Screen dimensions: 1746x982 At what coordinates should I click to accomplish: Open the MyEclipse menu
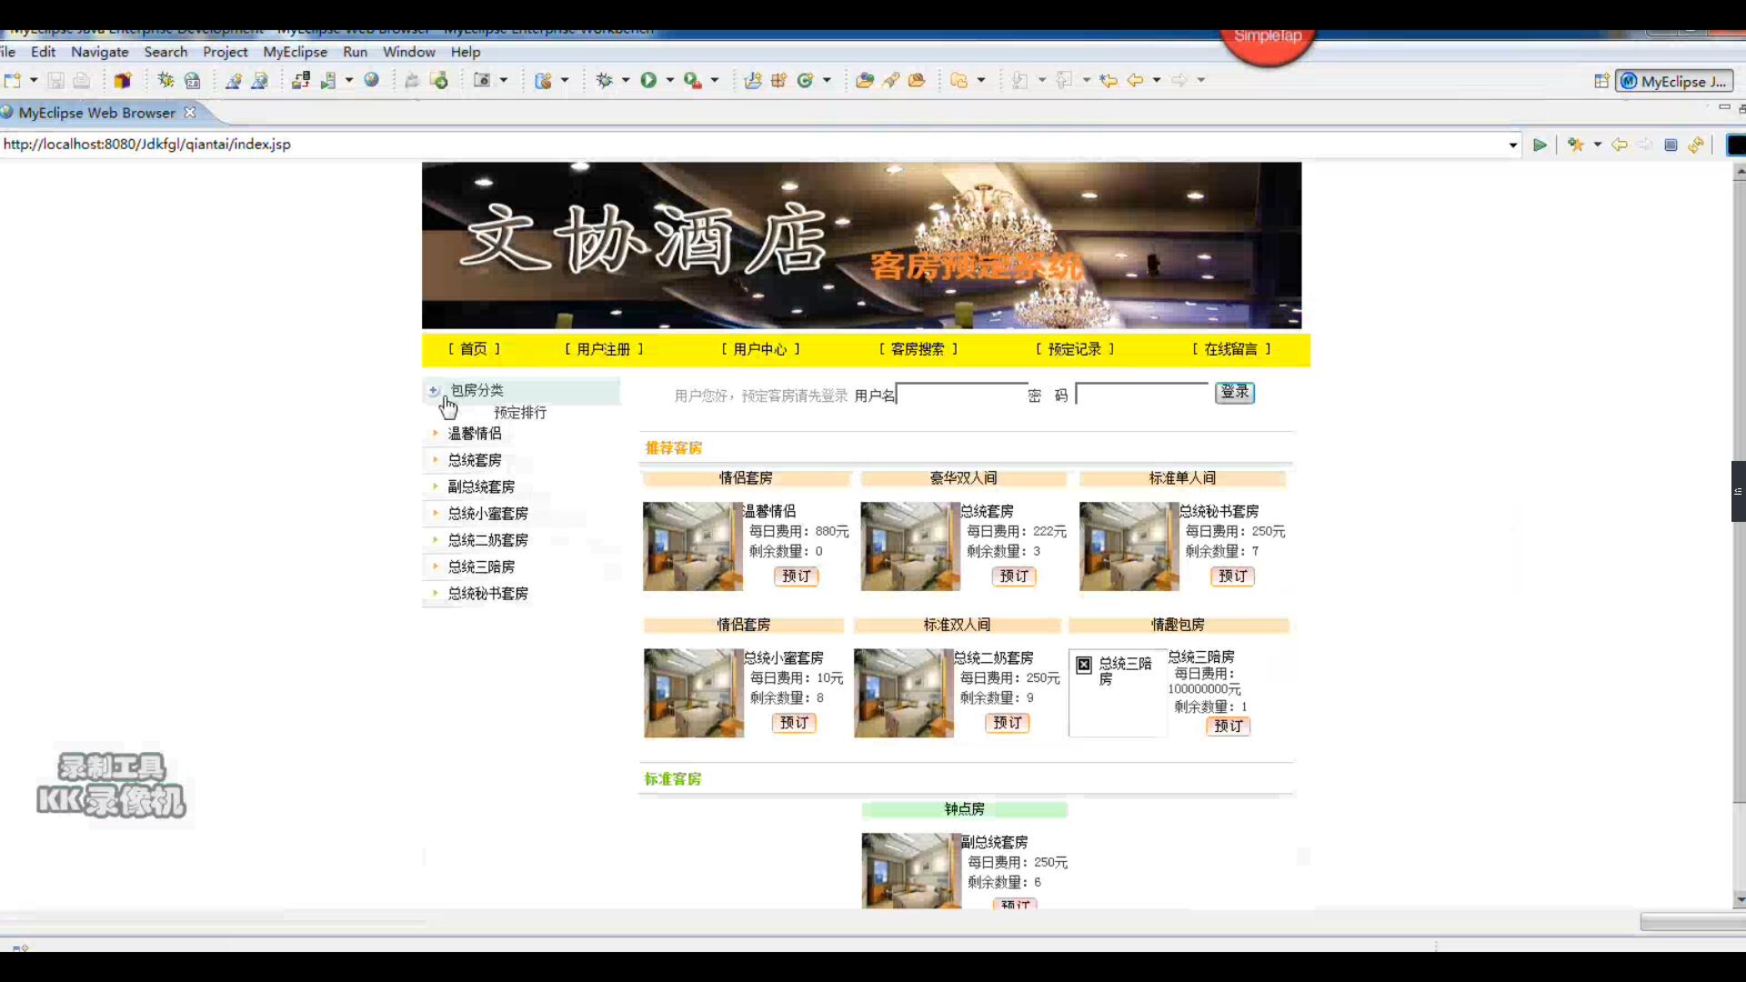(x=295, y=52)
